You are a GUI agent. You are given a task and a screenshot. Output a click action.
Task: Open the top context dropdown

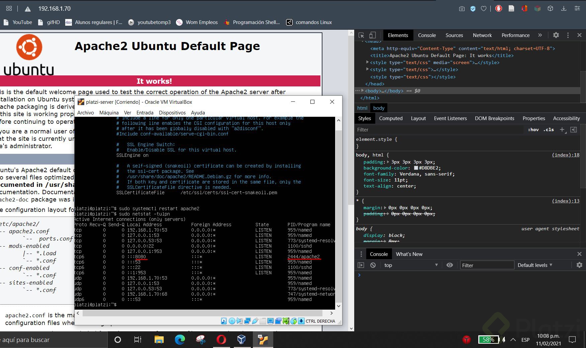[411, 265]
